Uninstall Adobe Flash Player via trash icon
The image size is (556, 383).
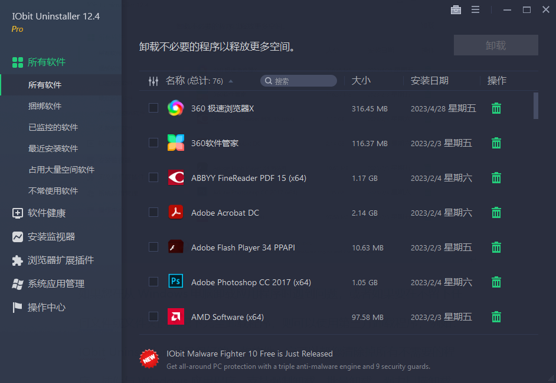point(496,247)
